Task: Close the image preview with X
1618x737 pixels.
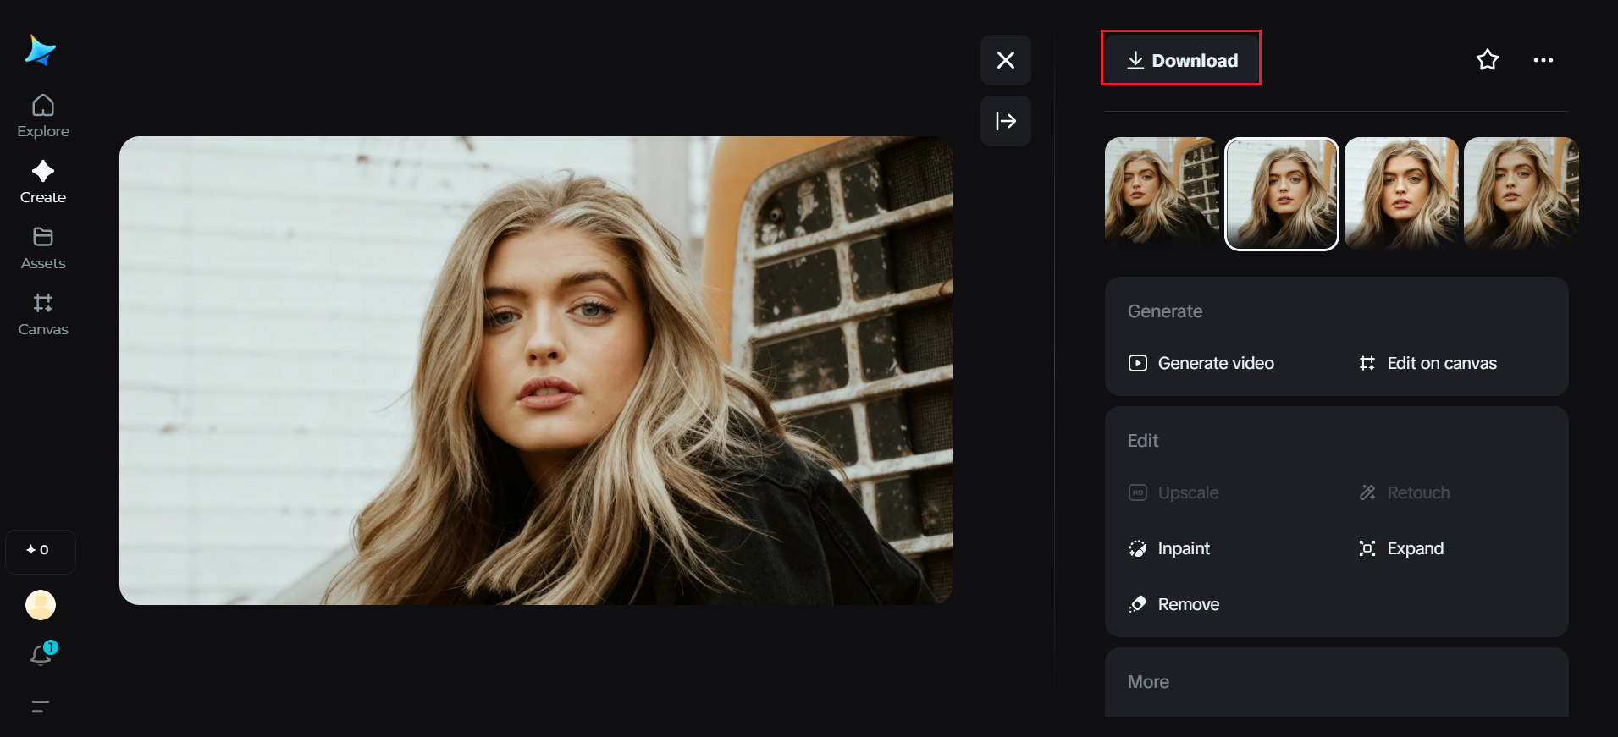Action: (1005, 60)
